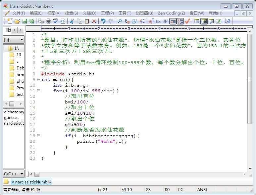Toggle the directory window icon
Viewport: 256px width, 195px height.
[x=204, y=21]
